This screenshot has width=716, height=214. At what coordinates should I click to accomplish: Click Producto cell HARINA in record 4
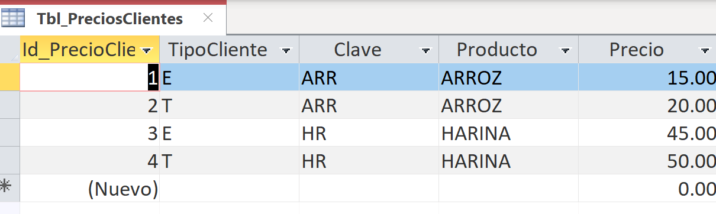coord(508,161)
